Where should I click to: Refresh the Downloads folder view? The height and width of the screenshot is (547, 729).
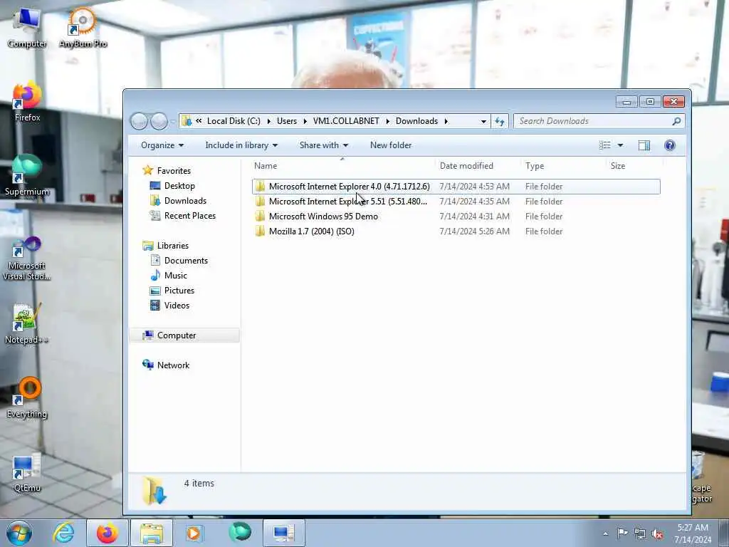tap(500, 121)
